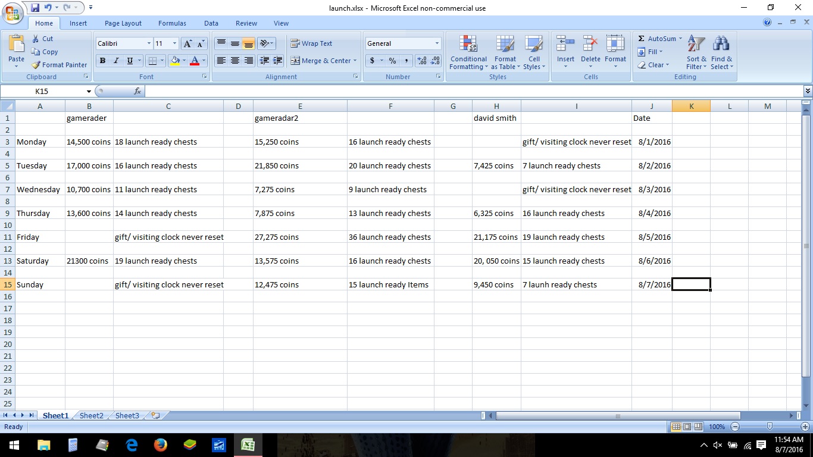Open the Calibri font name dropdown
Viewport: 813px width, 457px height.
tap(149, 43)
